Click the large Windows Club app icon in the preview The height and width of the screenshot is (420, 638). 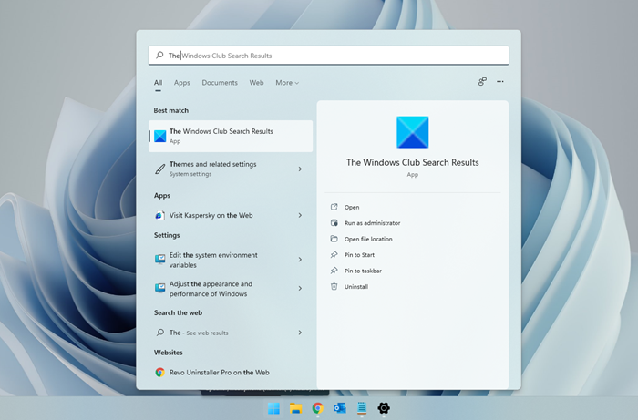pos(412,132)
